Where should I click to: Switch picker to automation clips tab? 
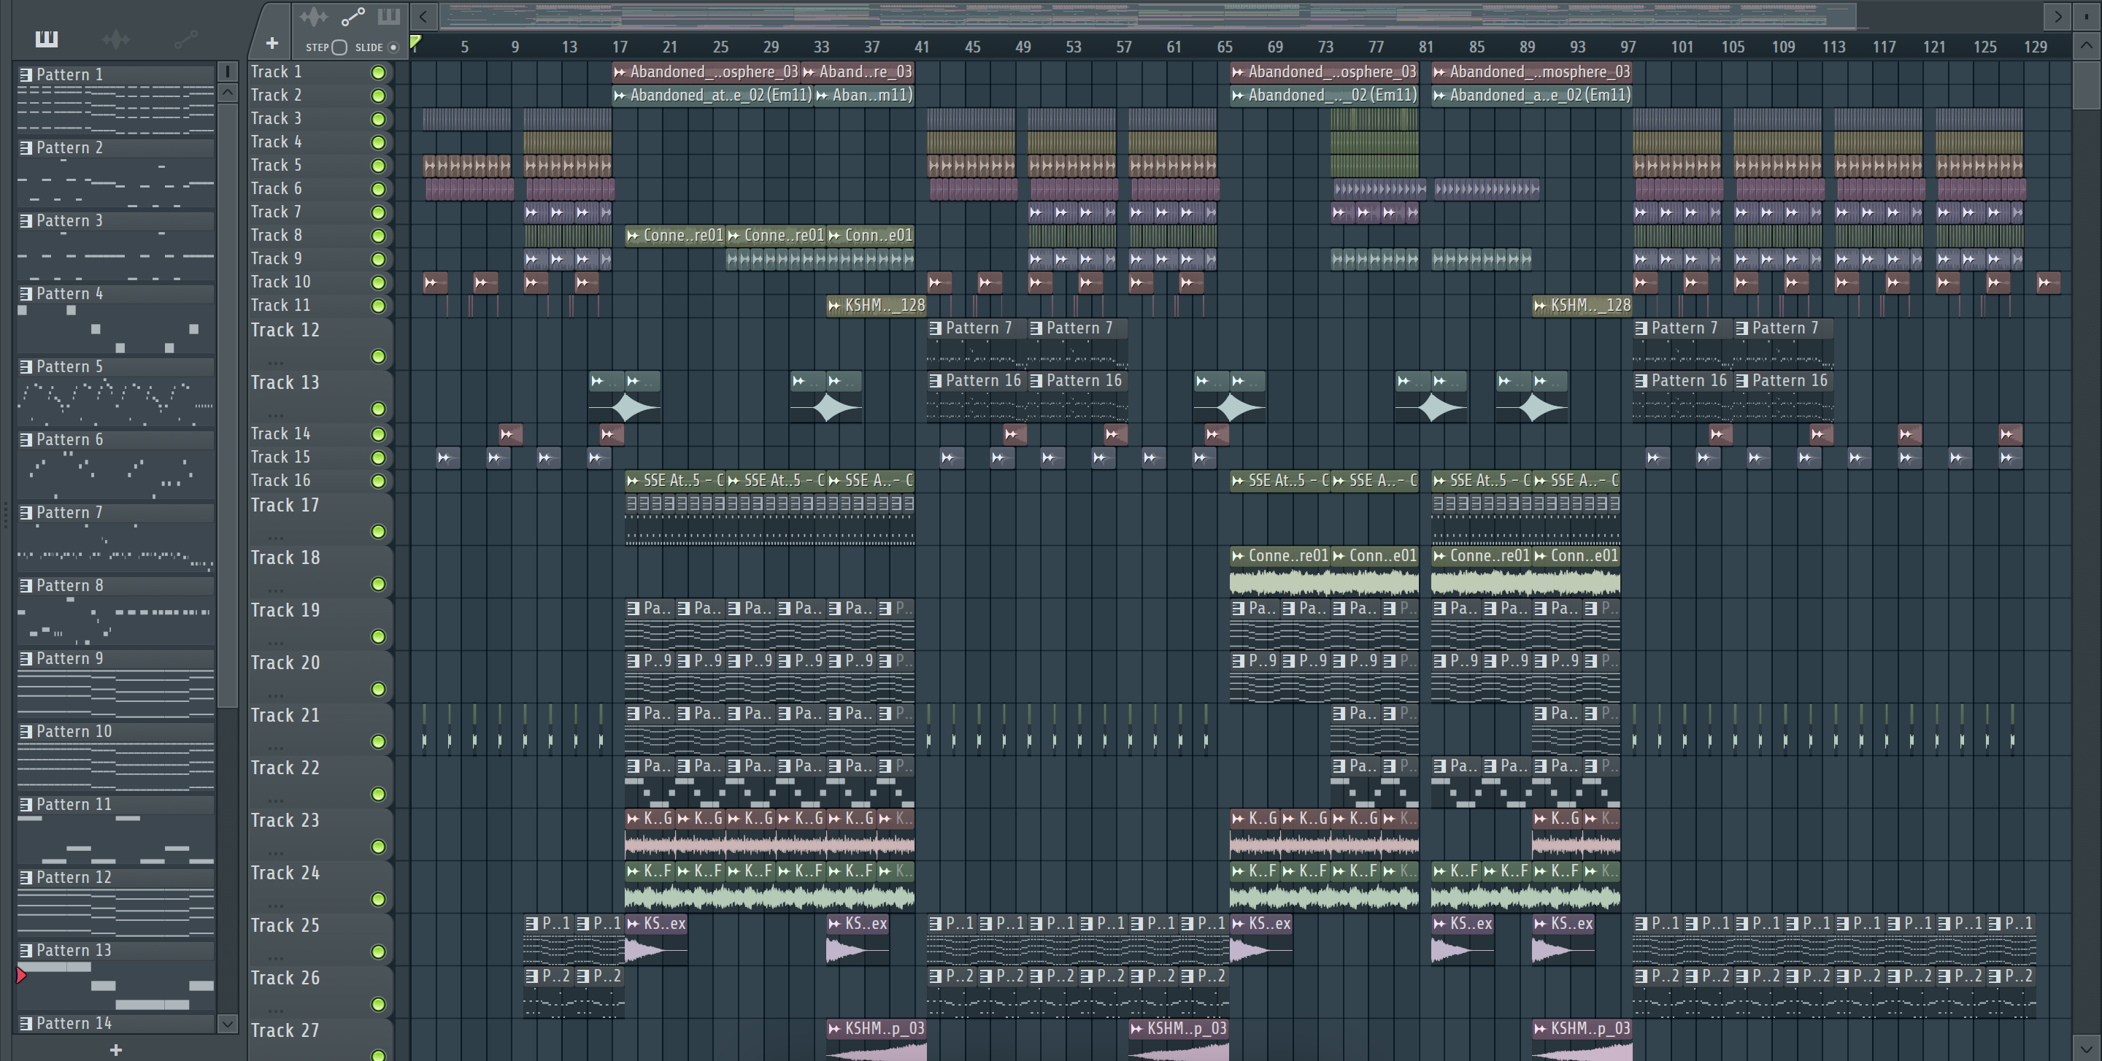(185, 39)
